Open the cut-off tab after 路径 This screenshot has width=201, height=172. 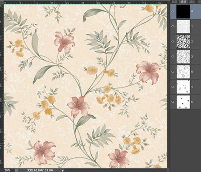200,1
